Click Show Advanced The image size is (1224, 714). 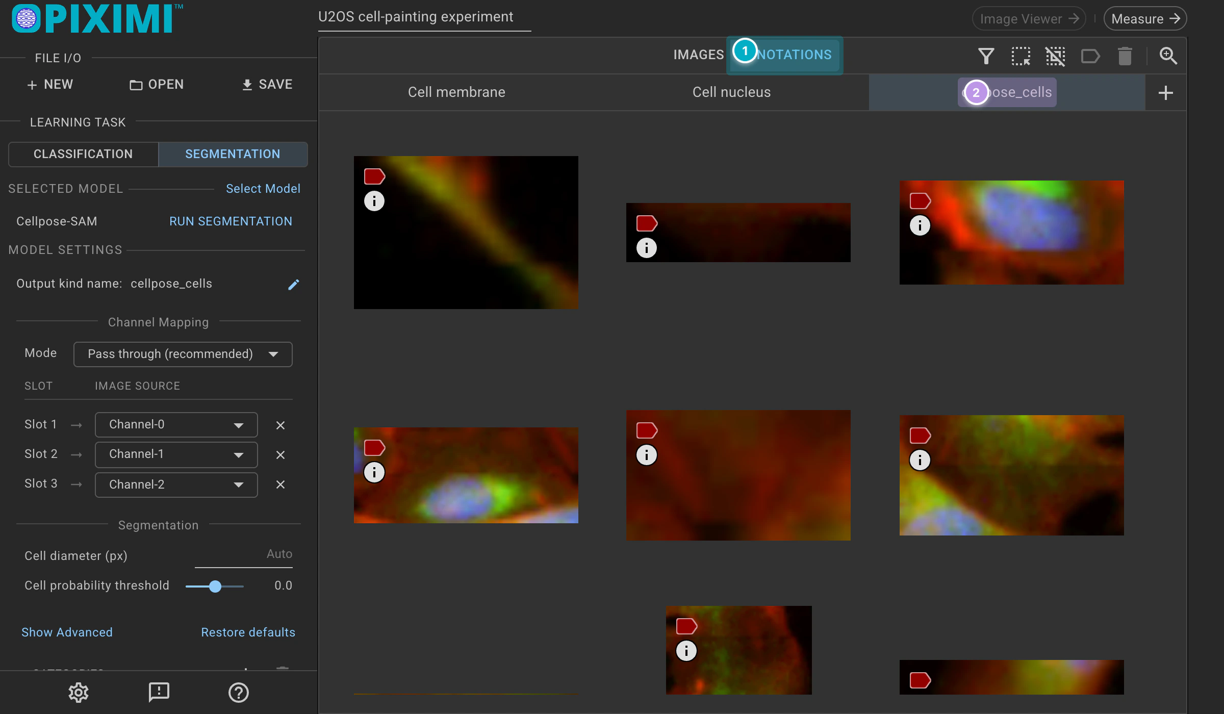[x=67, y=632]
